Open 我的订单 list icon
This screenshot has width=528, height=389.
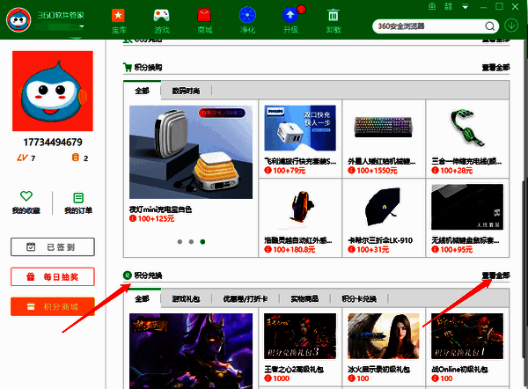78,198
